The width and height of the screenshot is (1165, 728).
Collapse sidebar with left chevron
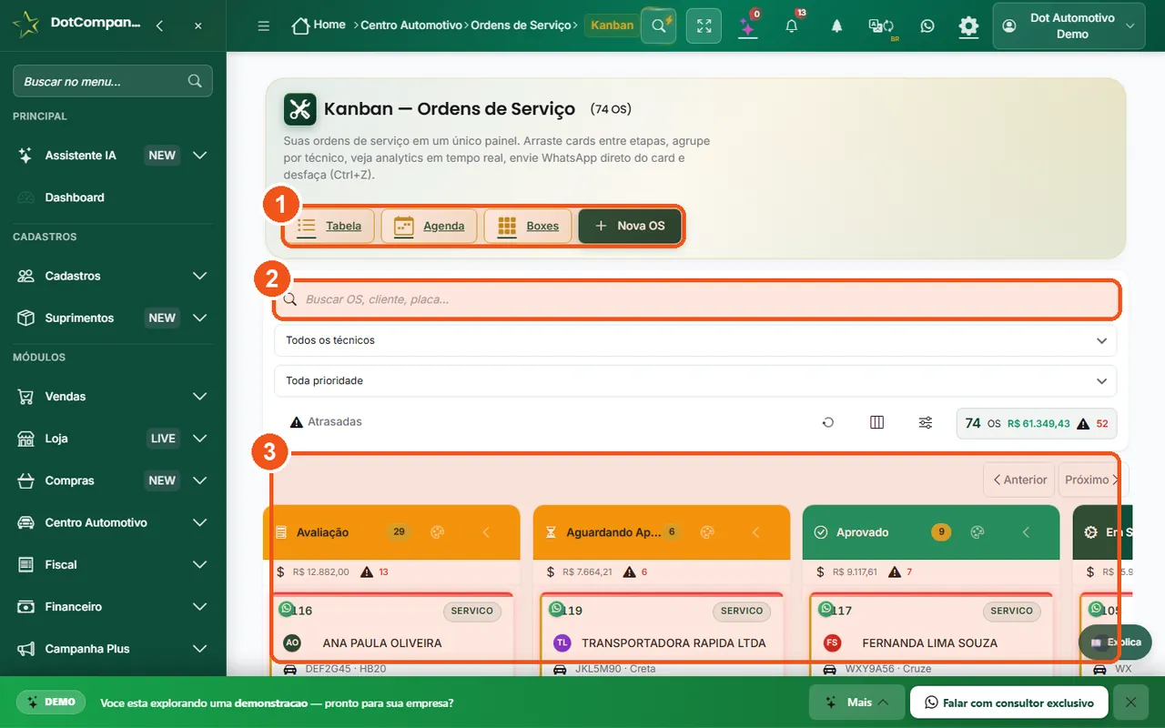159,26
